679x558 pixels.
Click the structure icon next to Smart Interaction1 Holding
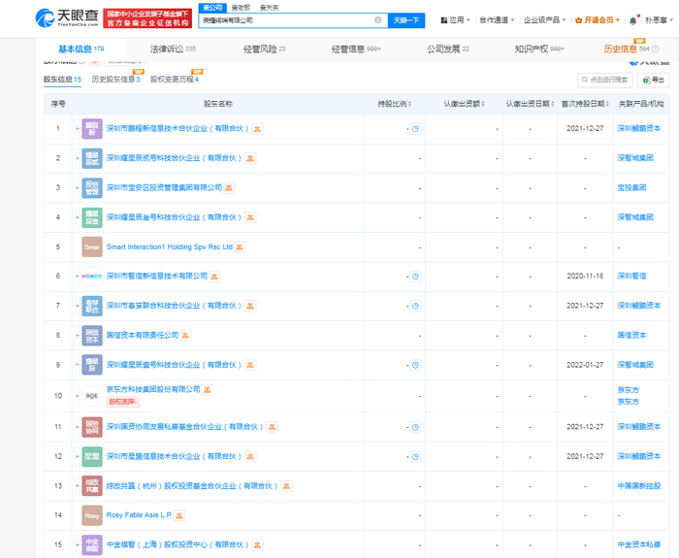[x=242, y=247]
